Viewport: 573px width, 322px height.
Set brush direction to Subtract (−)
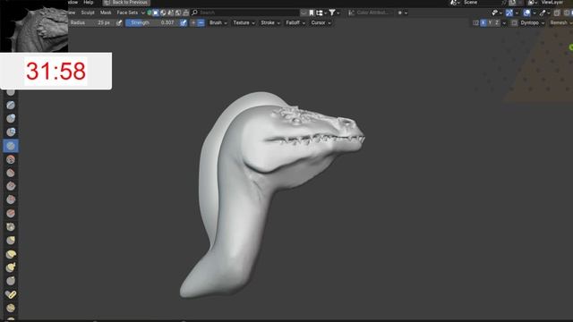click(x=201, y=22)
